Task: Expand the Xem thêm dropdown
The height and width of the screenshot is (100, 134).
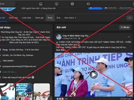Action: point(70,18)
